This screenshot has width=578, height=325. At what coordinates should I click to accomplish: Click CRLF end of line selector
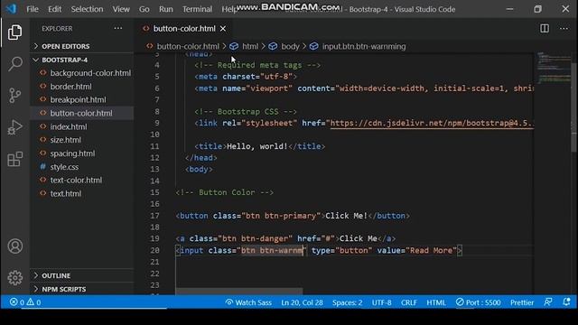click(x=409, y=302)
